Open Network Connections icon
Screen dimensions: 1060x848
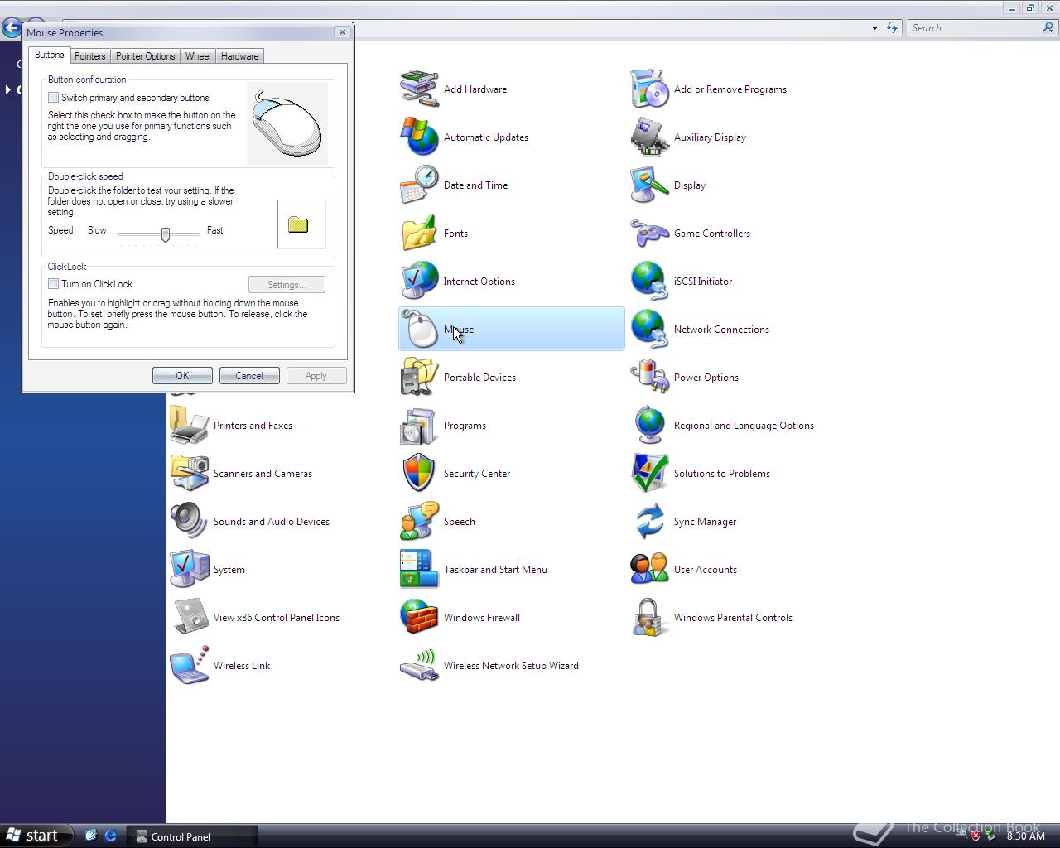coord(649,330)
